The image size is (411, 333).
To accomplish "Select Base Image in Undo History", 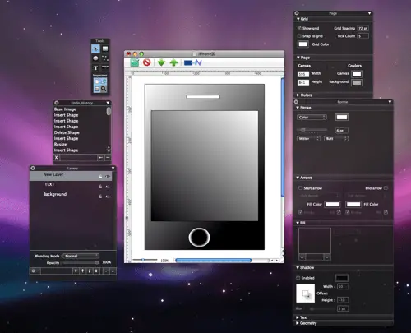I will click(65, 109).
